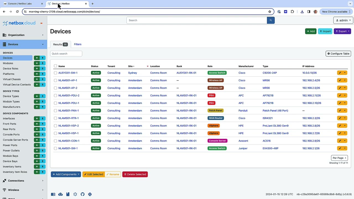Viewport: 354px width, 199px height.
Task: Focus the Quick search field
Action: coord(66,54)
